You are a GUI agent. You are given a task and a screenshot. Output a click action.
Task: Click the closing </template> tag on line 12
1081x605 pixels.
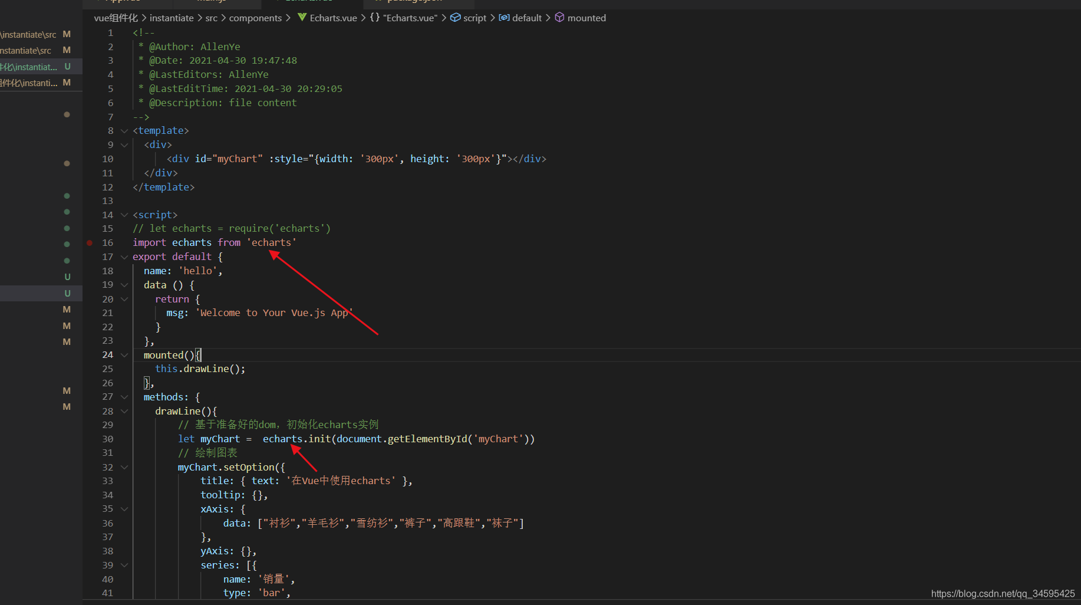(x=163, y=187)
